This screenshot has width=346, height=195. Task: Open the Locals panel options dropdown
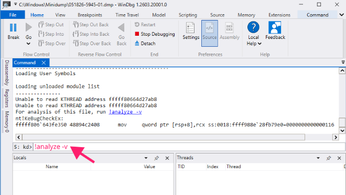pyautogui.click(x=146, y=158)
